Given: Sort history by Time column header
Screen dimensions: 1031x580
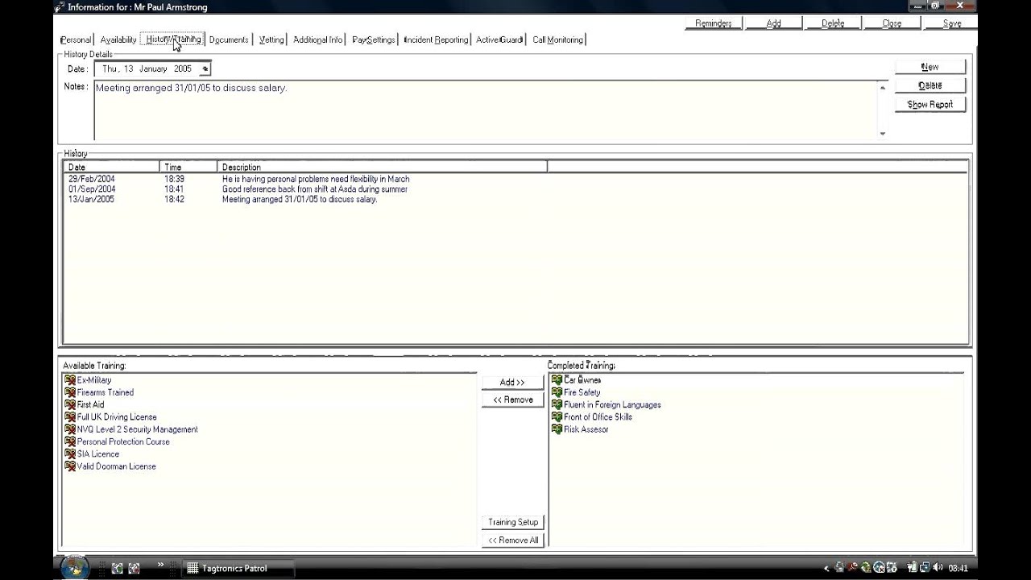Looking at the screenshot, I should pyautogui.click(x=188, y=167).
